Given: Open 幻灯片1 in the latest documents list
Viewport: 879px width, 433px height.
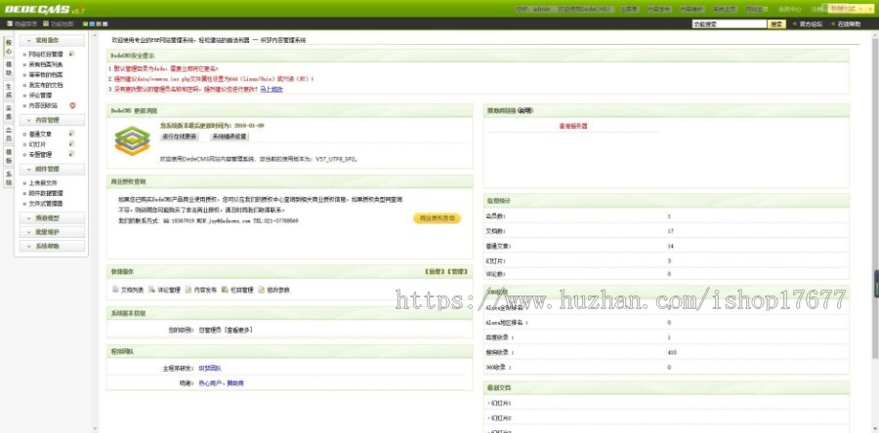Looking at the screenshot, I should pyautogui.click(x=501, y=403).
